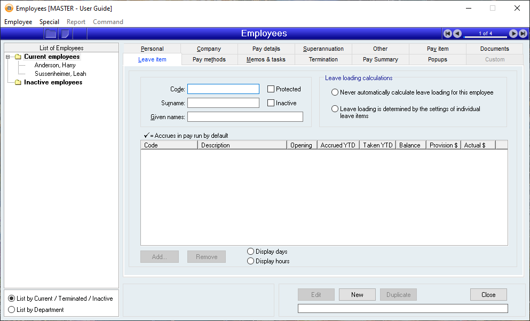Advance to the next employee record
This screenshot has height=321, width=530.
point(513,34)
